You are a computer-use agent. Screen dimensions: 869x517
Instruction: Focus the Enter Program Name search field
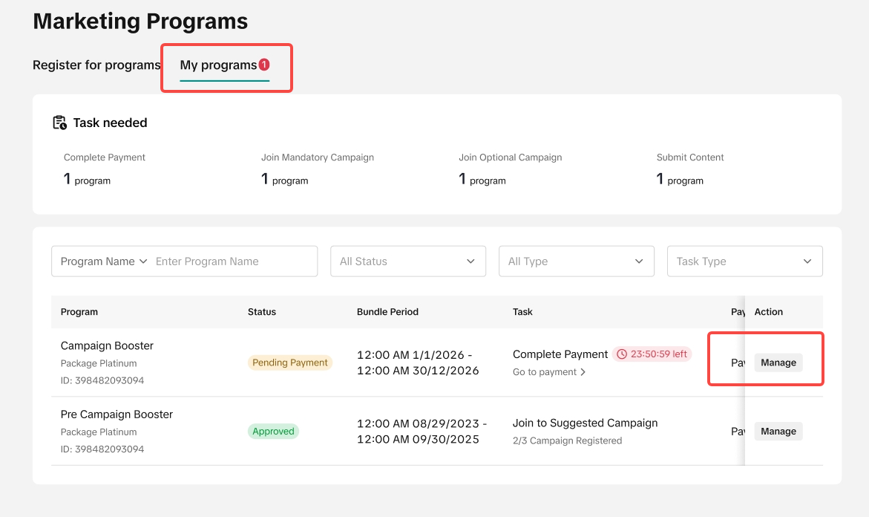click(232, 261)
